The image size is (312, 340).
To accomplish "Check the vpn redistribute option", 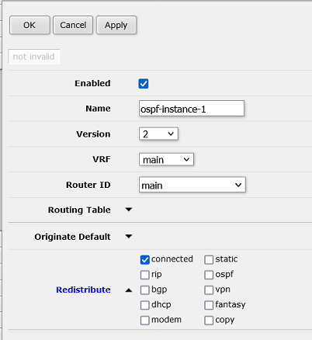I will (209, 290).
